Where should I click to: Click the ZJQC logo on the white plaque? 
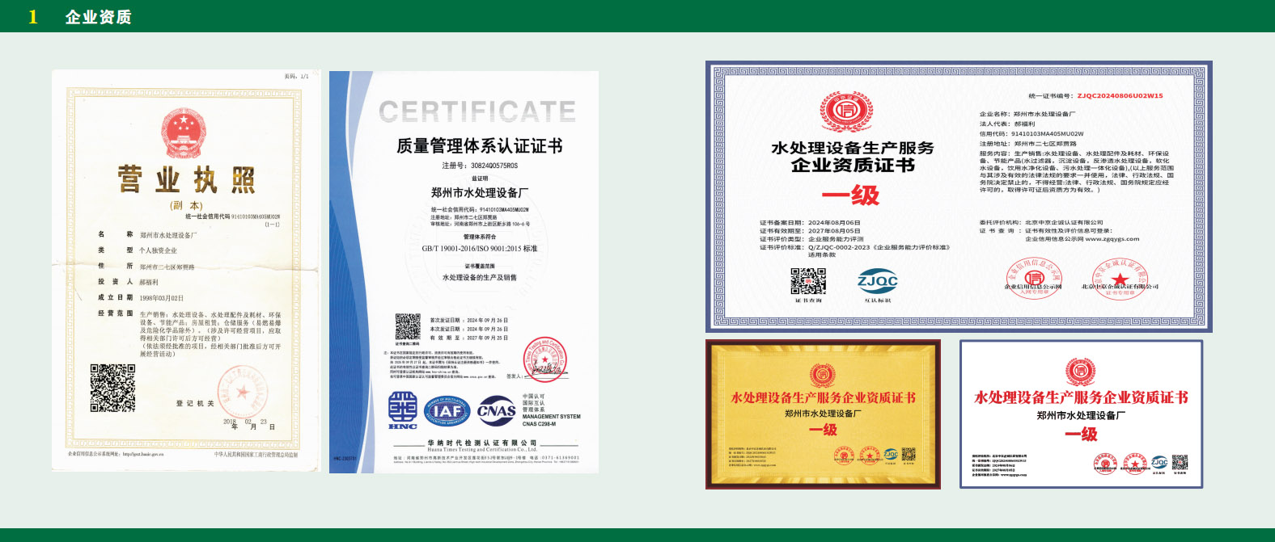tap(1159, 463)
